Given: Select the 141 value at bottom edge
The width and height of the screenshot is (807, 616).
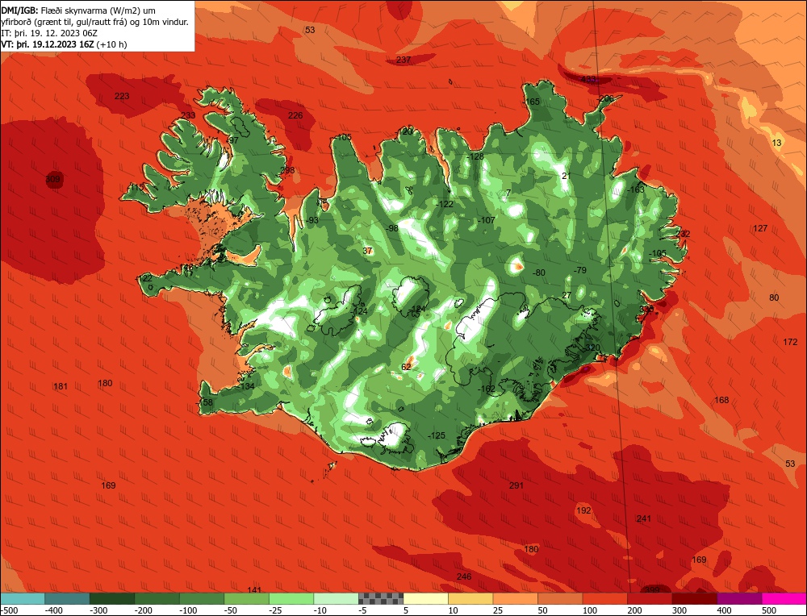Looking at the screenshot, I should click(254, 590).
